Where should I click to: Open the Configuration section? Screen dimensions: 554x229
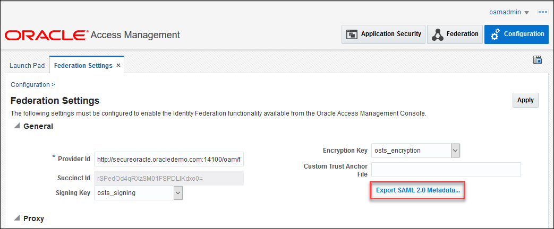tap(516, 34)
